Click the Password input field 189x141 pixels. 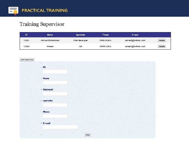(55, 94)
